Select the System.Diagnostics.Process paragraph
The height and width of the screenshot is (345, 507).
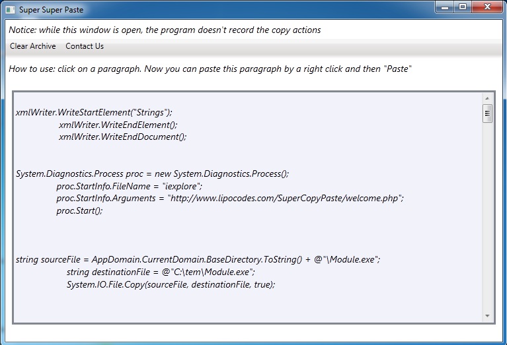pos(210,192)
